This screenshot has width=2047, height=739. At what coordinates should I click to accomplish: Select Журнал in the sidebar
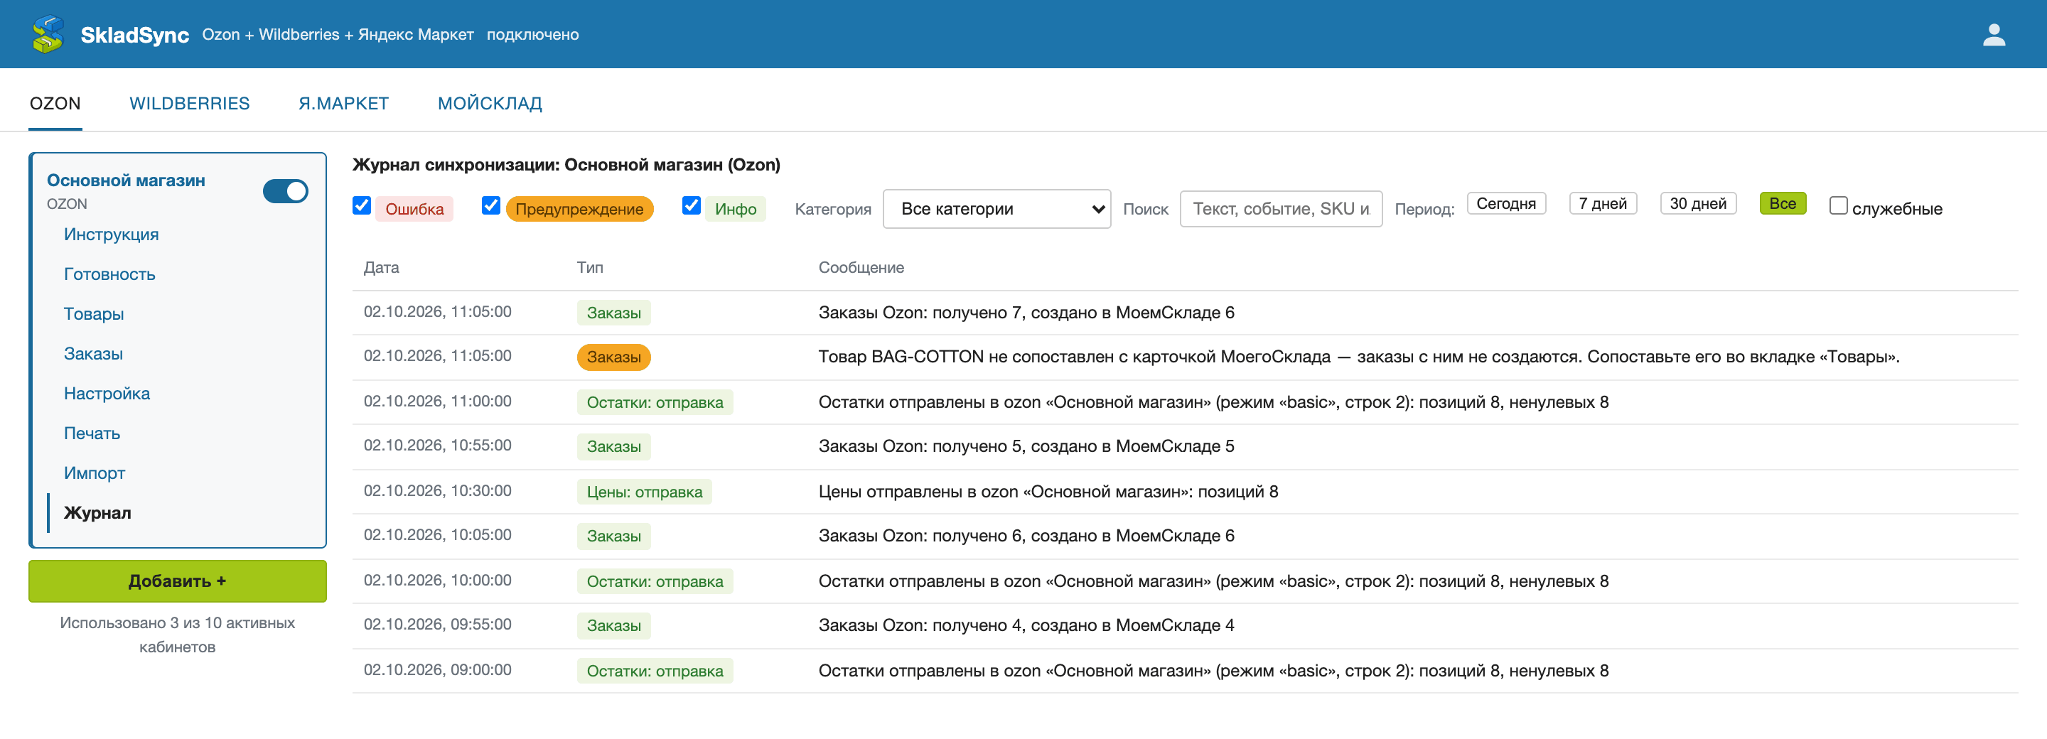coord(97,512)
